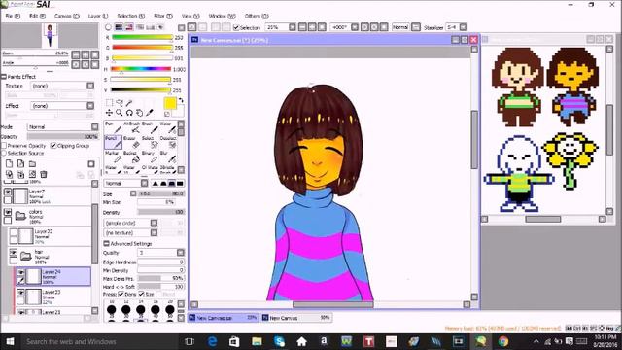This screenshot has height=350, width=622.
Task: Click the navigator preview thumbnail
Action: click(x=50, y=35)
